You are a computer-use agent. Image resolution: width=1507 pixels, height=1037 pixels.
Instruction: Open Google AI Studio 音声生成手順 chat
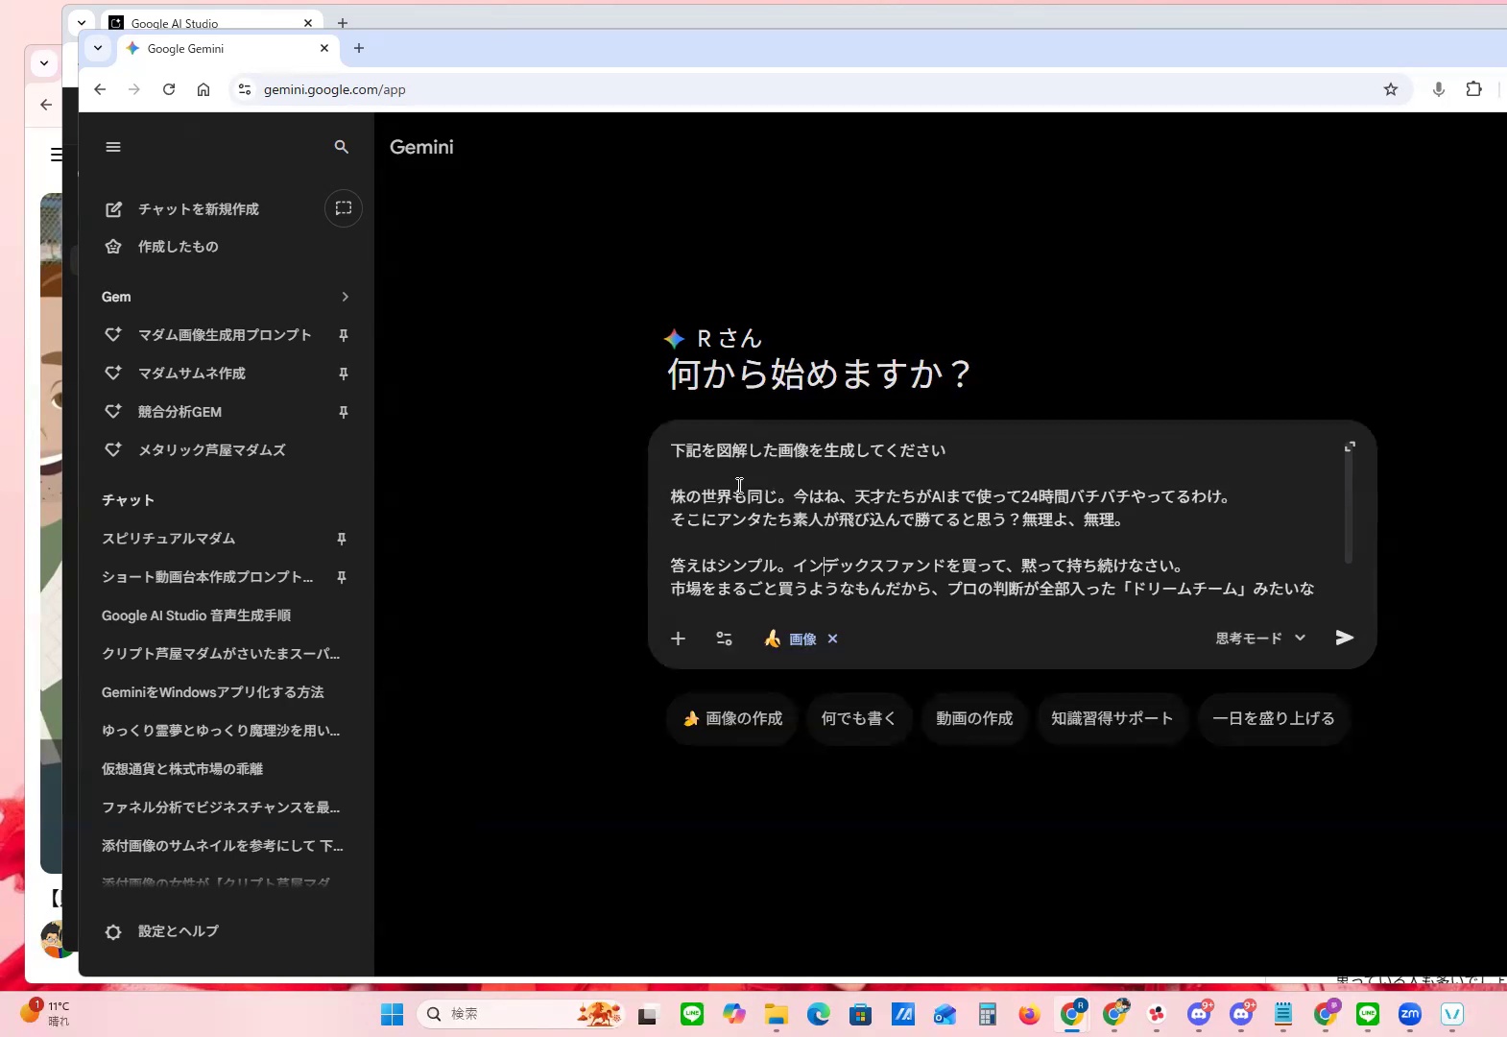coord(197,615)
